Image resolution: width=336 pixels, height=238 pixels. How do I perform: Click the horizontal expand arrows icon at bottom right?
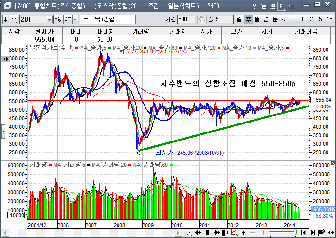pos(331,233)
